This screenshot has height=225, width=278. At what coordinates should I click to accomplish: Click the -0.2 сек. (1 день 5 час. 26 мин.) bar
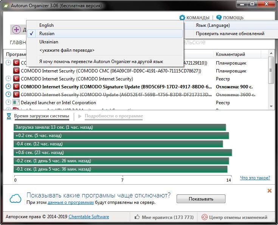(x=121, y=161)
